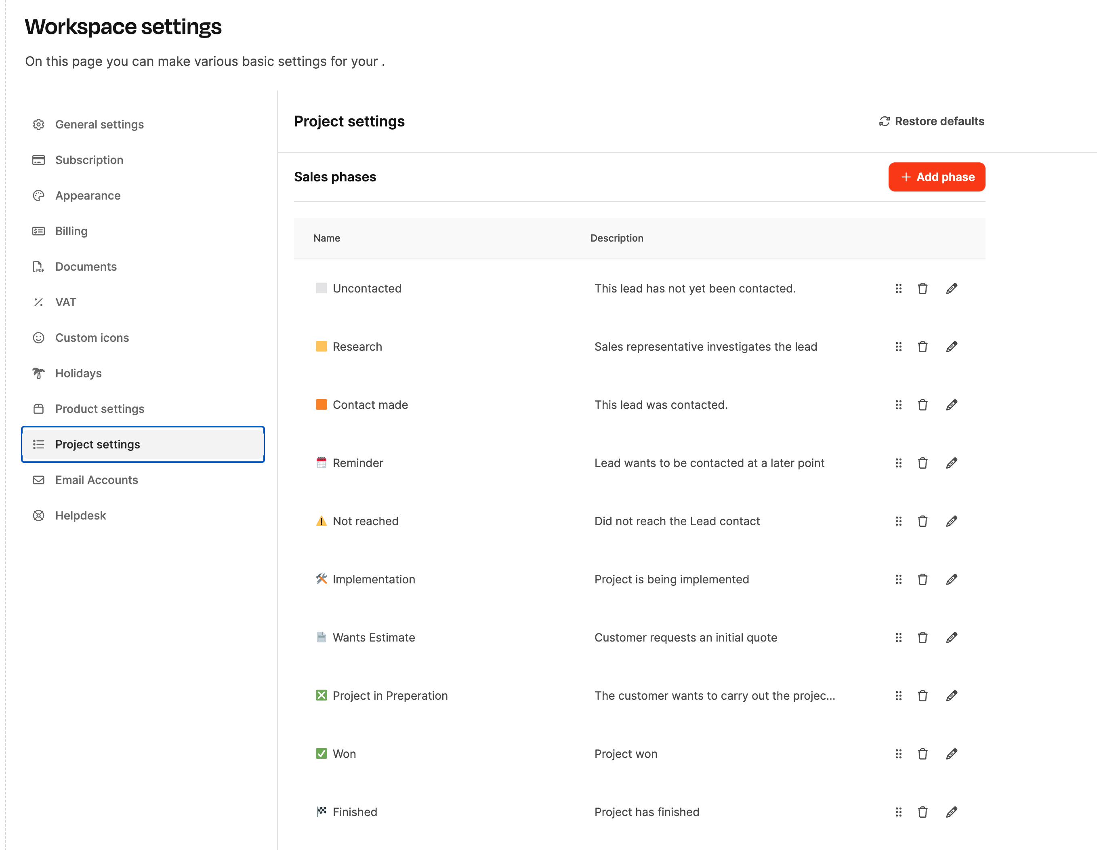
Task: Open General settings in sidebar
Action: coord(99,124)
